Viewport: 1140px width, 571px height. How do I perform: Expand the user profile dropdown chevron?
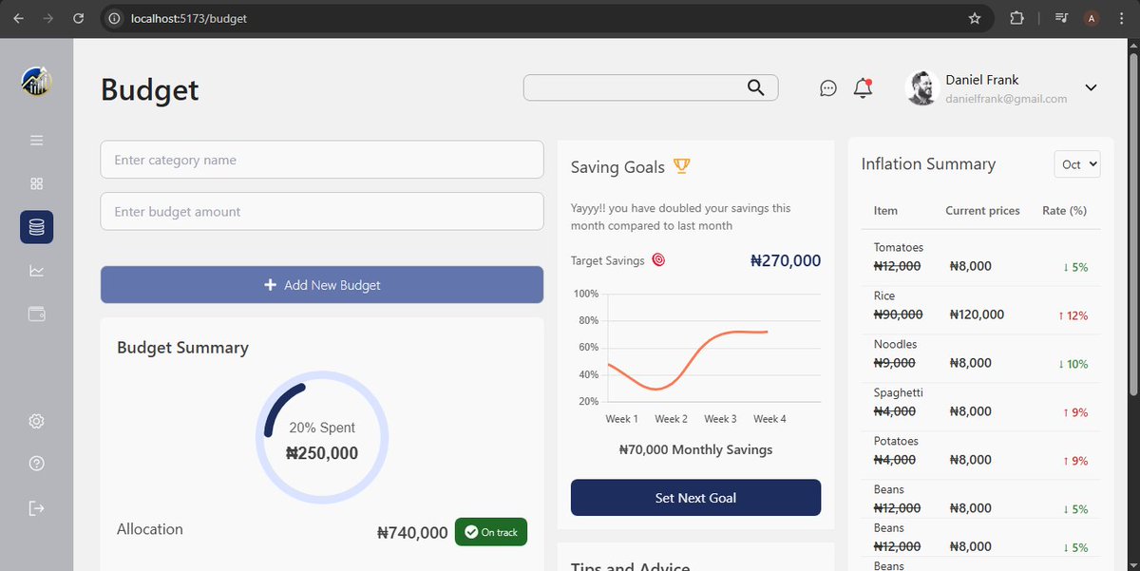coord(1091,87)
